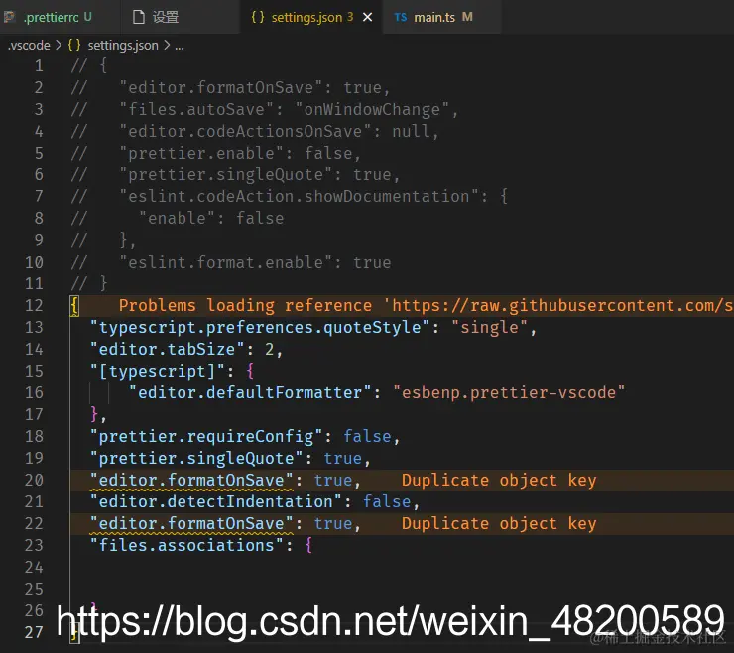
Task: Click "esbenp.prettier-vscode" value
Action: pos(509,393)
